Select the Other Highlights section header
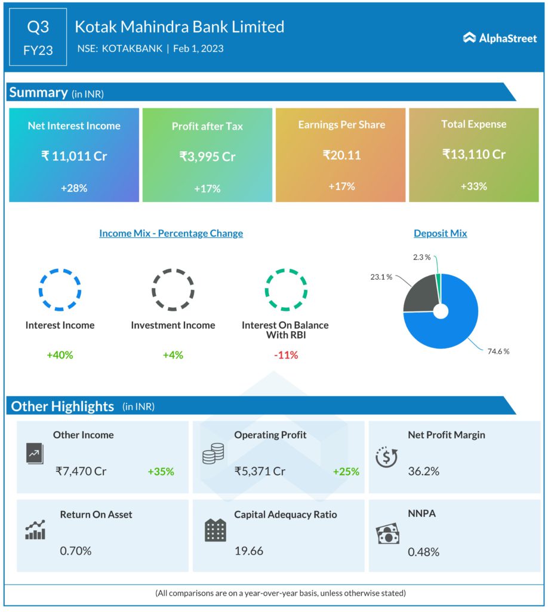This screenshot has width=548, height=612. 62,406
